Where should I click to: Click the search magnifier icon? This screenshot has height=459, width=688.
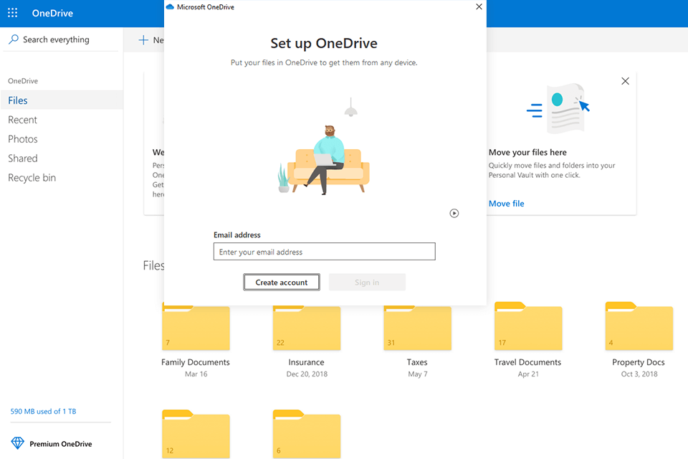pos(14,39)
